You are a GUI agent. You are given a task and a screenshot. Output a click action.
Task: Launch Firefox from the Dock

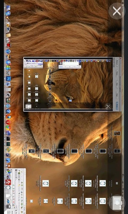[x=8, y=117]
